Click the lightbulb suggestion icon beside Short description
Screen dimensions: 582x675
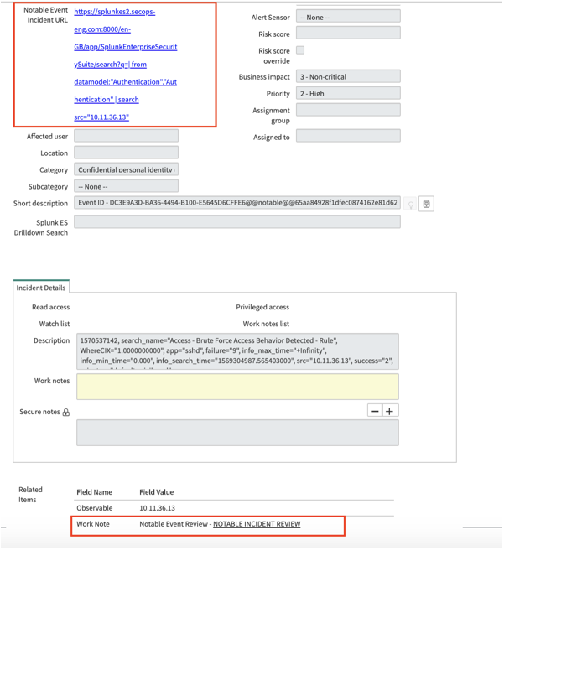tap(411, 204)
